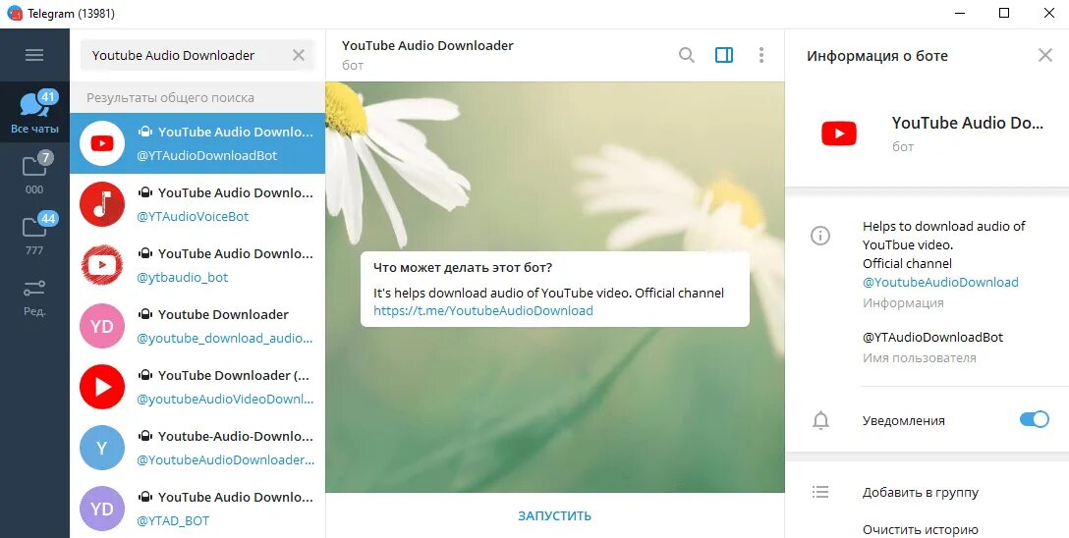Select the @YTAD_BOT search result
This screenshot has height=538, width=1069.
click(197, 509)
